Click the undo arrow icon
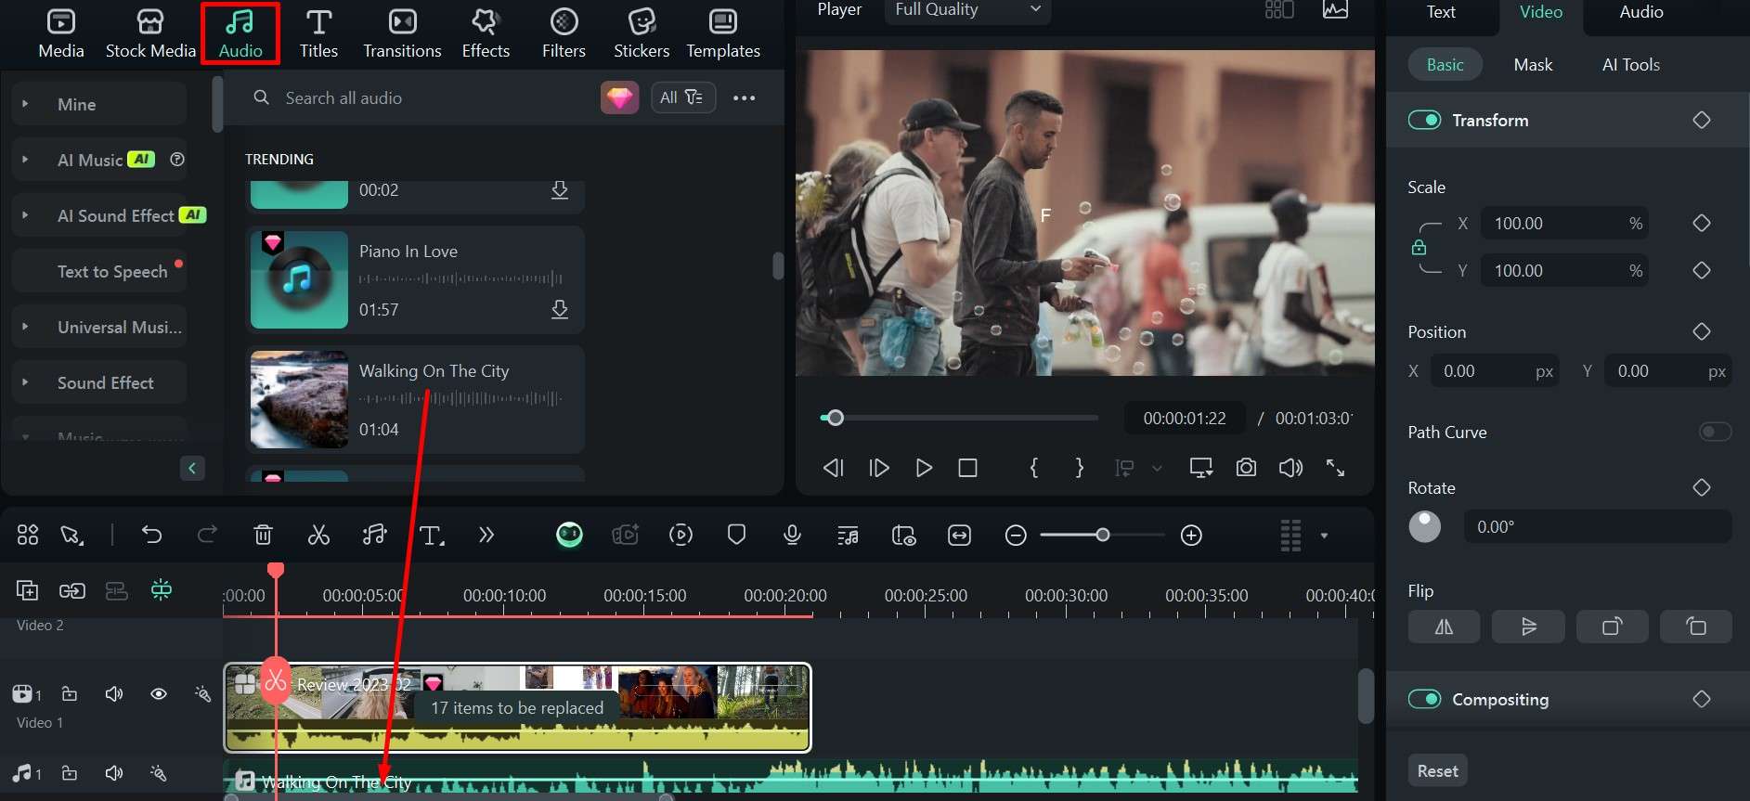1750x801 pixels. pos(151,535)
